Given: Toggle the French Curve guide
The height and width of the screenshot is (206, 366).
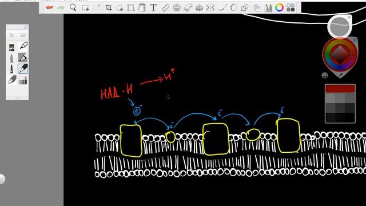Looking at the screenshot, I should (188, 7).
